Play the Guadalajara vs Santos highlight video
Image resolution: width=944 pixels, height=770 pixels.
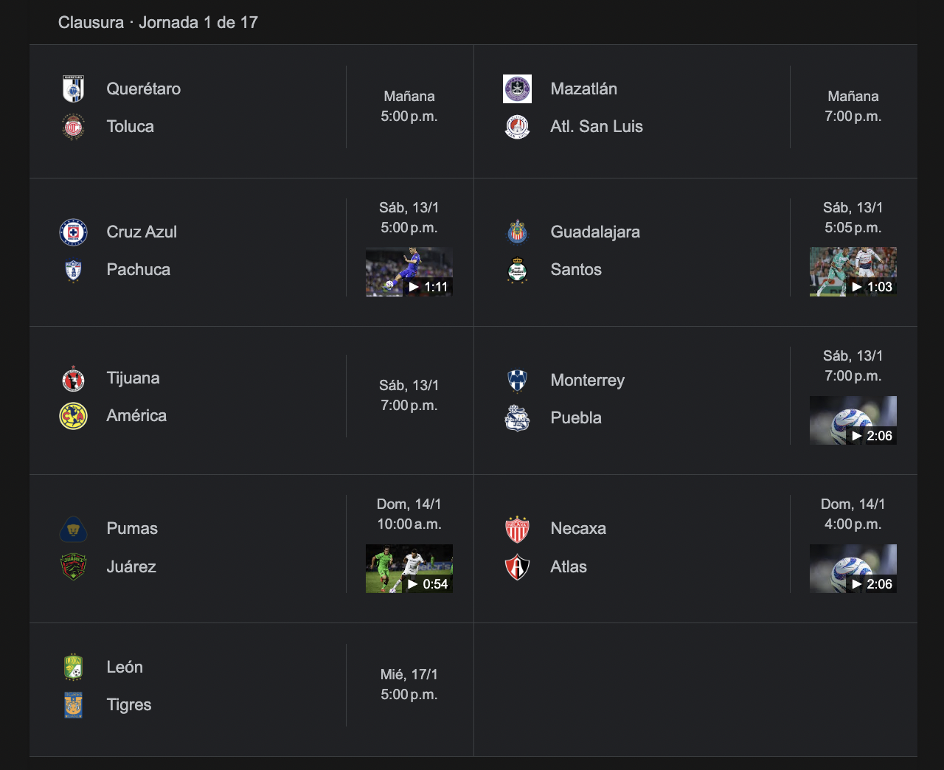[853, 272]
